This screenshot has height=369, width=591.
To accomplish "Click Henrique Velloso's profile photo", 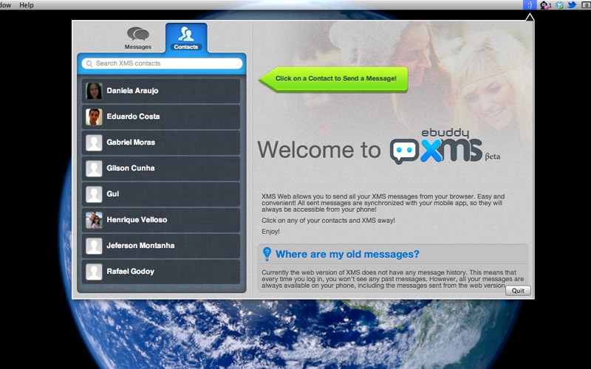I will point(94,220).
